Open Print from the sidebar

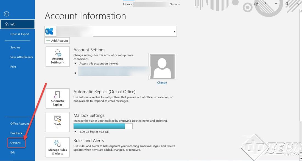13,67
